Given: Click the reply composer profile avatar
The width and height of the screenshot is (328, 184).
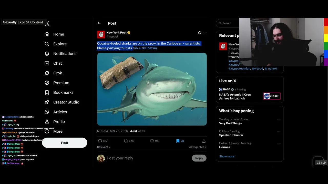Looking at the screenshot, I should point(101,158).
